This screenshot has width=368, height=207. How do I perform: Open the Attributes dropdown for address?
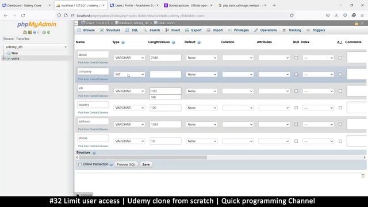tap(274, 124)
